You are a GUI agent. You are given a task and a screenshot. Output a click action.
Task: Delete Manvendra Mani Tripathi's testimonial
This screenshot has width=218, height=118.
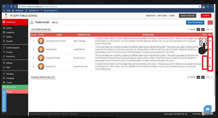pyautogui.click(x=210, y=41)
